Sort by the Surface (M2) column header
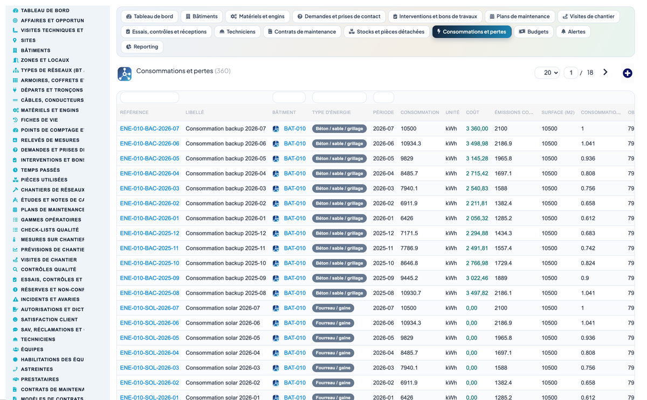 tap(557, 113)
